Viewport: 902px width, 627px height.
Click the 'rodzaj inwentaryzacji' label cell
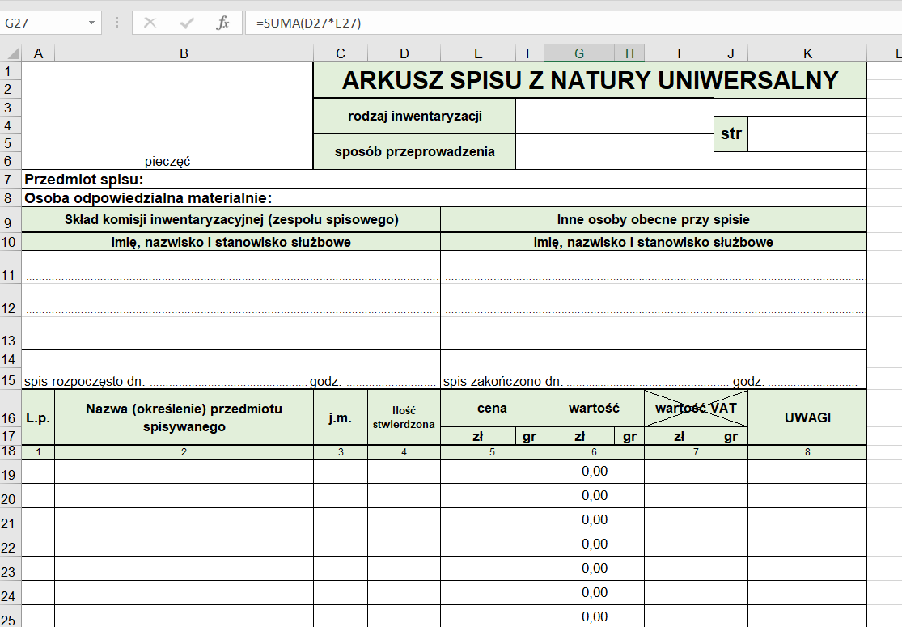coord(415,117)
